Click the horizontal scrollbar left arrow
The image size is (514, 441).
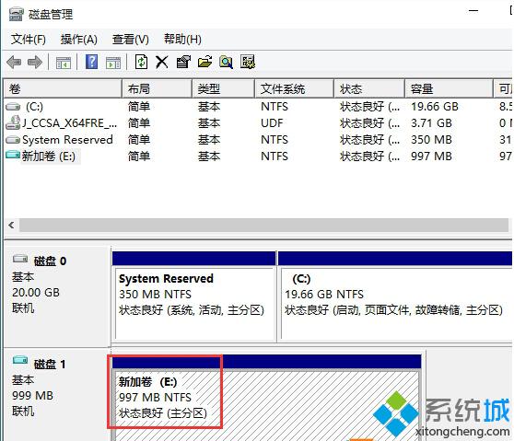click(11, 225)
